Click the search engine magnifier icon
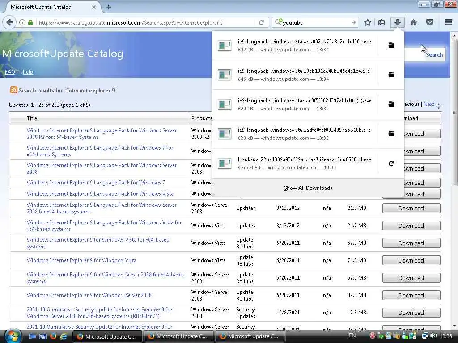Image resolution: width=458 pixels, height=343 pixels. 278,22
